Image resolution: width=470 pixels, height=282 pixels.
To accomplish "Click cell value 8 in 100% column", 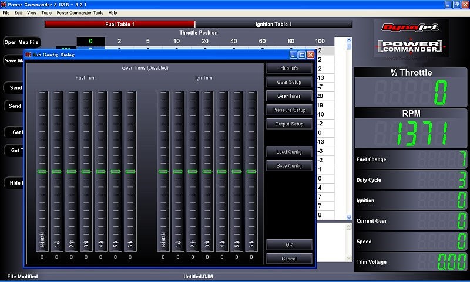I will pos(325,215).
